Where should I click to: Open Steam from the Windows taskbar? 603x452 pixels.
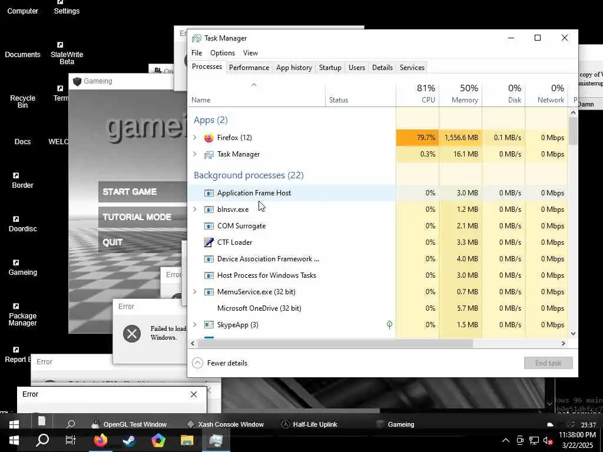(x=129, y=440)
